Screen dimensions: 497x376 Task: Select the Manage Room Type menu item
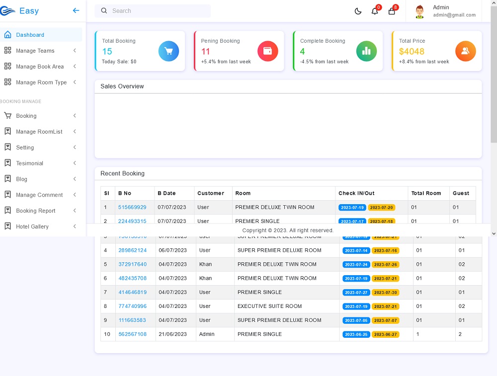coord(41,82)
